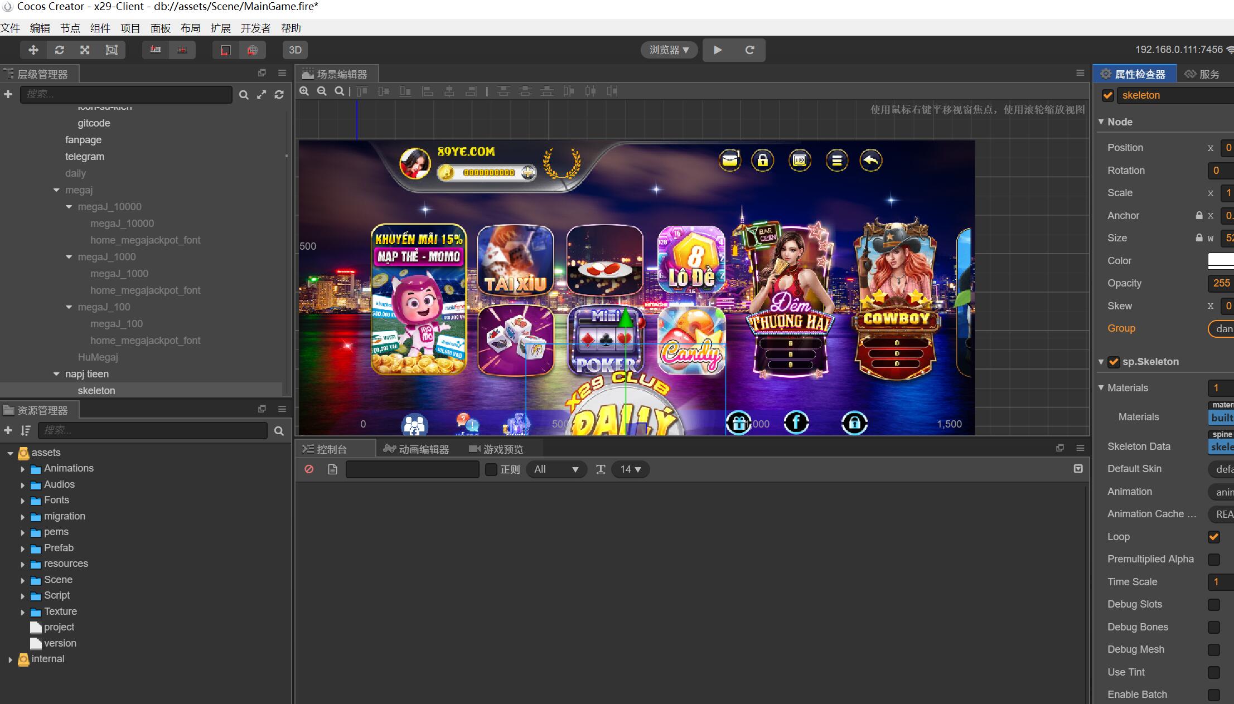Expand the Animations folder

click(x=23, y=469)
